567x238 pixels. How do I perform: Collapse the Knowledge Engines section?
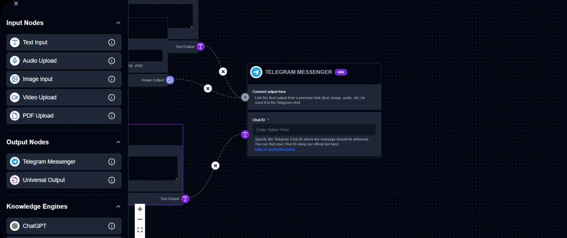pos(118,207)
